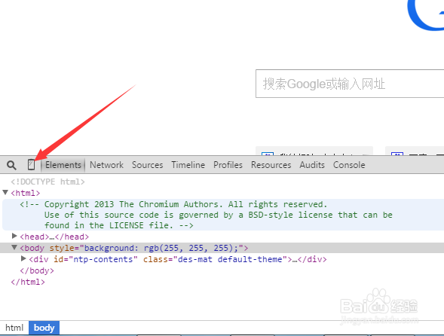Select the closing body tag
Viewport: 444px width, 336px height.
click(37, 270)
